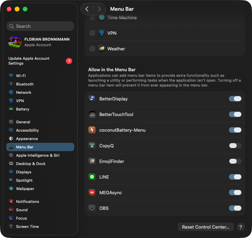Click the BetterDisplay app icon
This screenshot has width=252, height=238.
[92, 99]
